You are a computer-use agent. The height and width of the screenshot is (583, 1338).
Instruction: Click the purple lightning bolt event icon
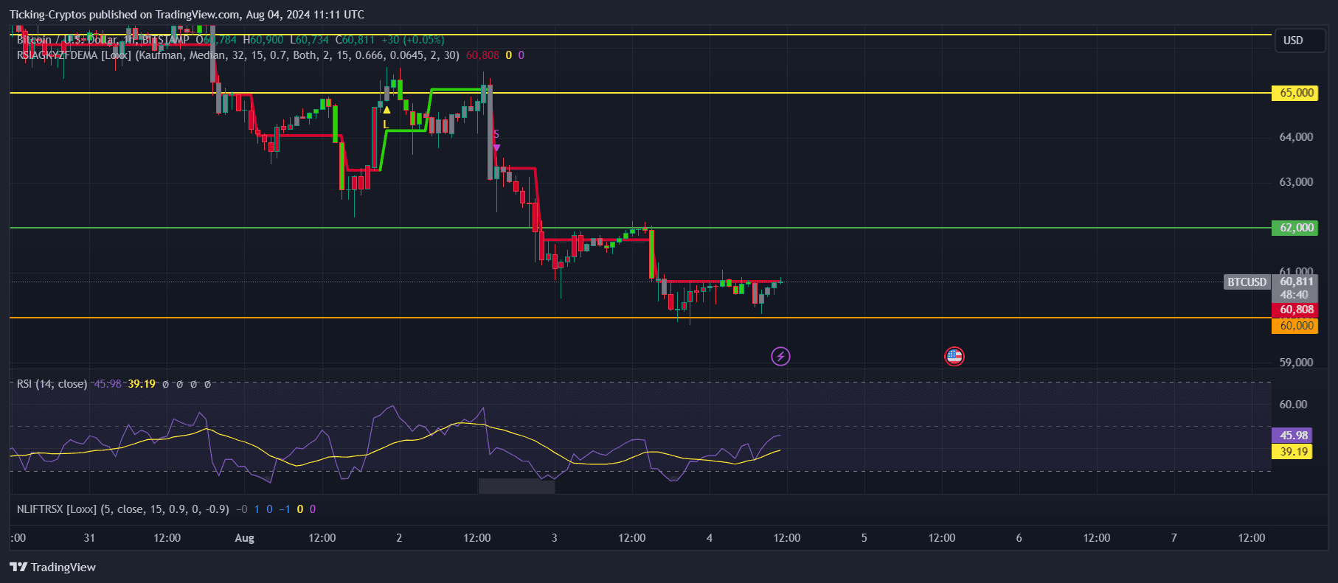(780, 357)
